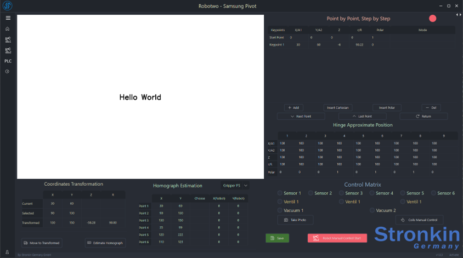Go to the Home page icon
Screen dimensions: 463x258
pyautogui.click(x=7, y=29)
